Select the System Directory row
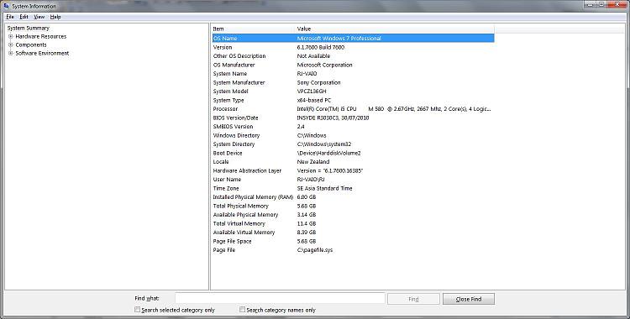Viewport: 630px width, 319px height. click(x=353, y=144)
